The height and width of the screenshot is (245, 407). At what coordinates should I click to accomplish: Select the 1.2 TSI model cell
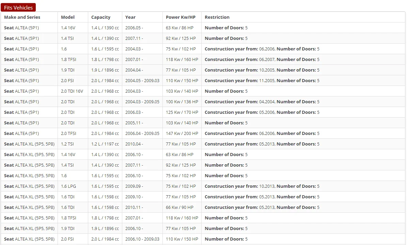point(67,144)
